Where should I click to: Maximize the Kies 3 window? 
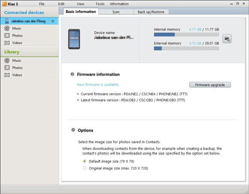coord(237,4)
